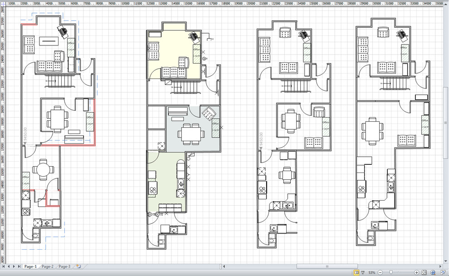Screen dimensions: 449x276
Task: Click the last page navigation arrow
Action: tap(19, 266)
